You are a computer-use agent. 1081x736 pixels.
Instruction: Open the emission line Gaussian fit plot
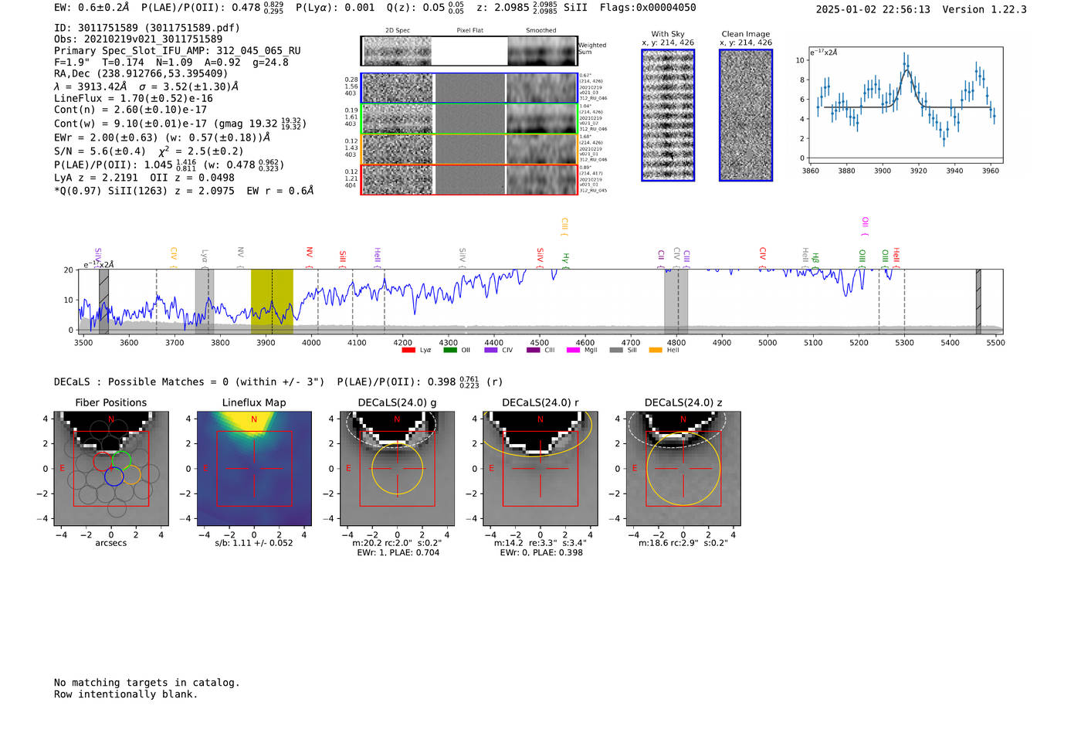[906, 104]
